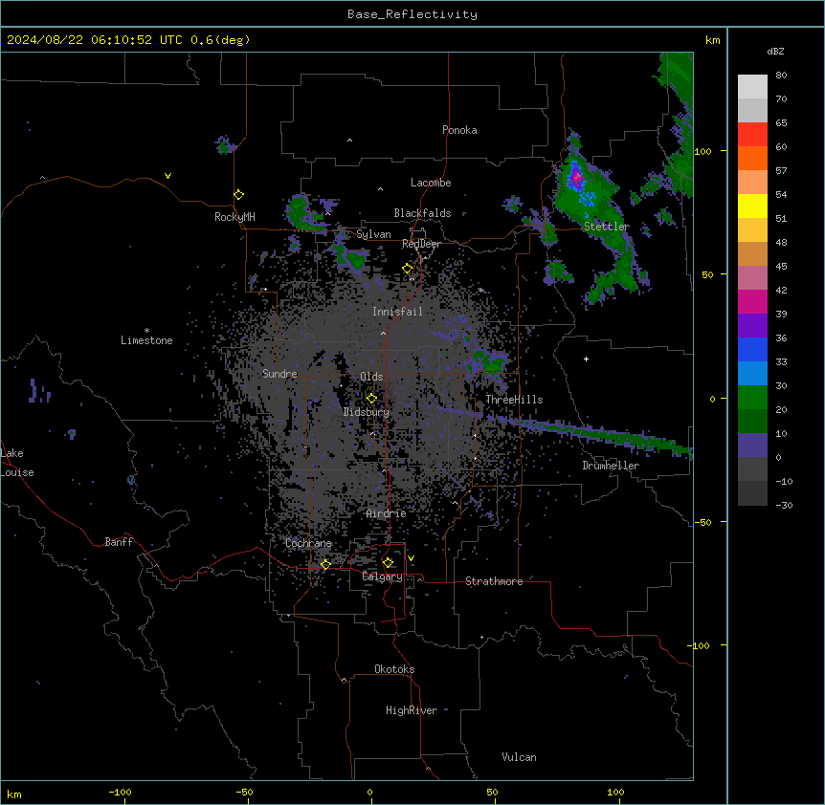825x805 pixels.
Task: Click the Banff town label
Action: coord(119,542)
